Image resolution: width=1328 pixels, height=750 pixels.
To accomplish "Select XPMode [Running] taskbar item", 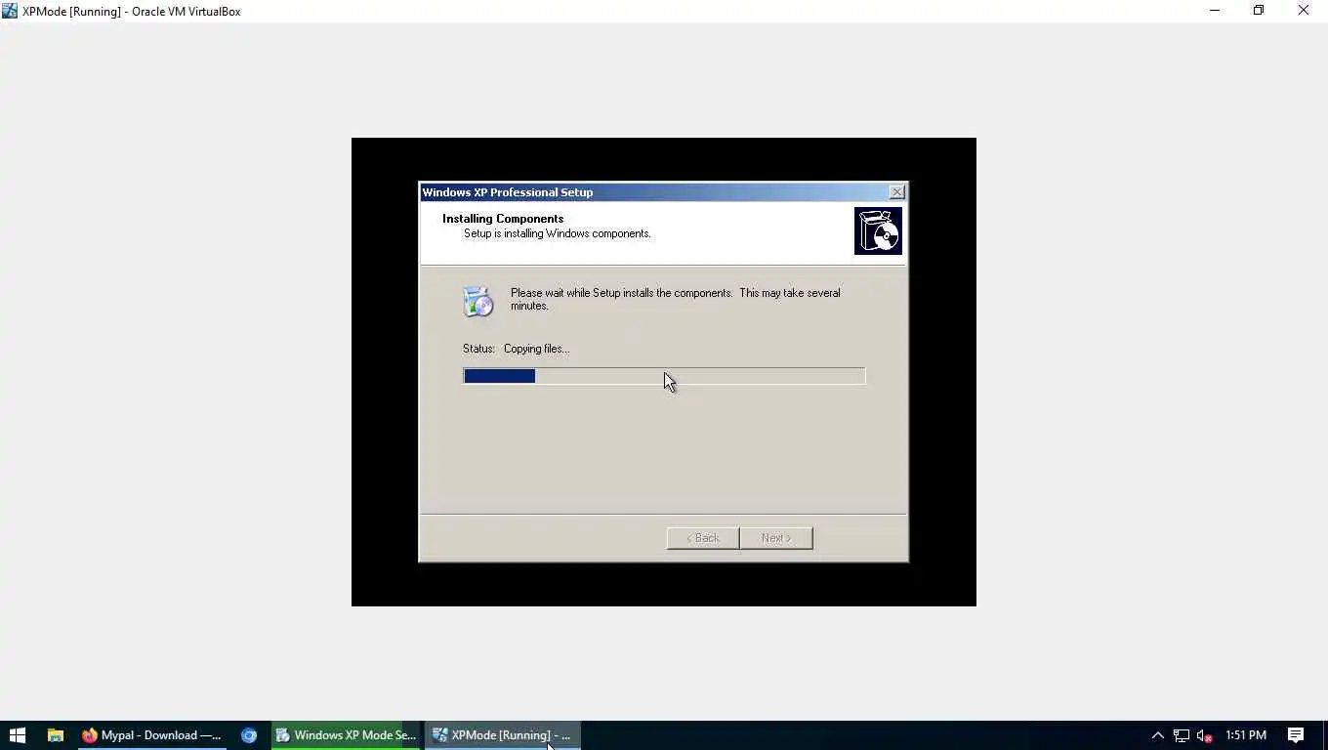I will coord(502,735).
